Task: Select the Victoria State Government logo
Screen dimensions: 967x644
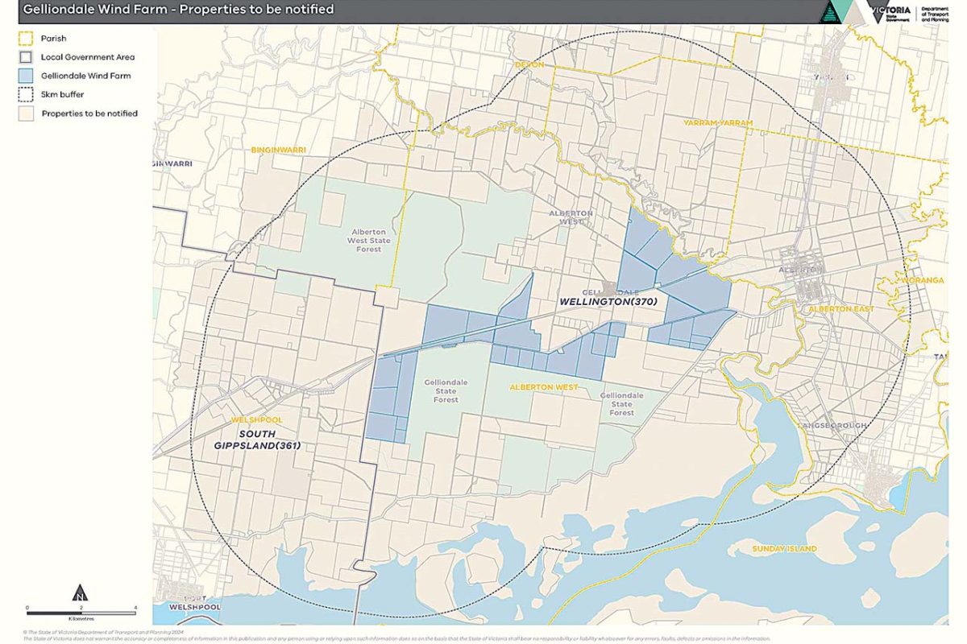Action: [x=886, y=11]
